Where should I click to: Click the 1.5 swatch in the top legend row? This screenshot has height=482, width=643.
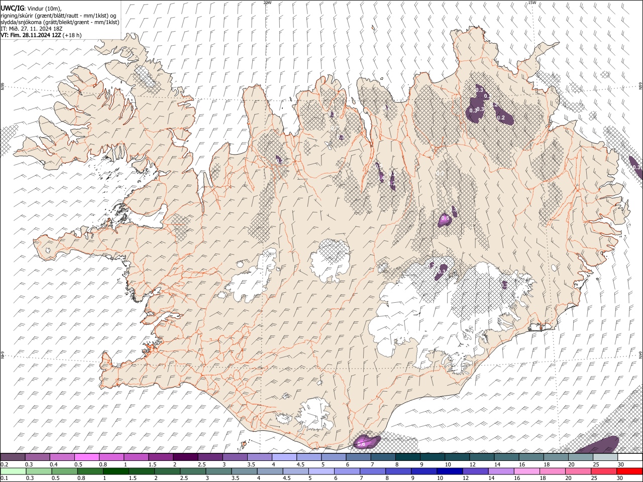coord(160,457)
